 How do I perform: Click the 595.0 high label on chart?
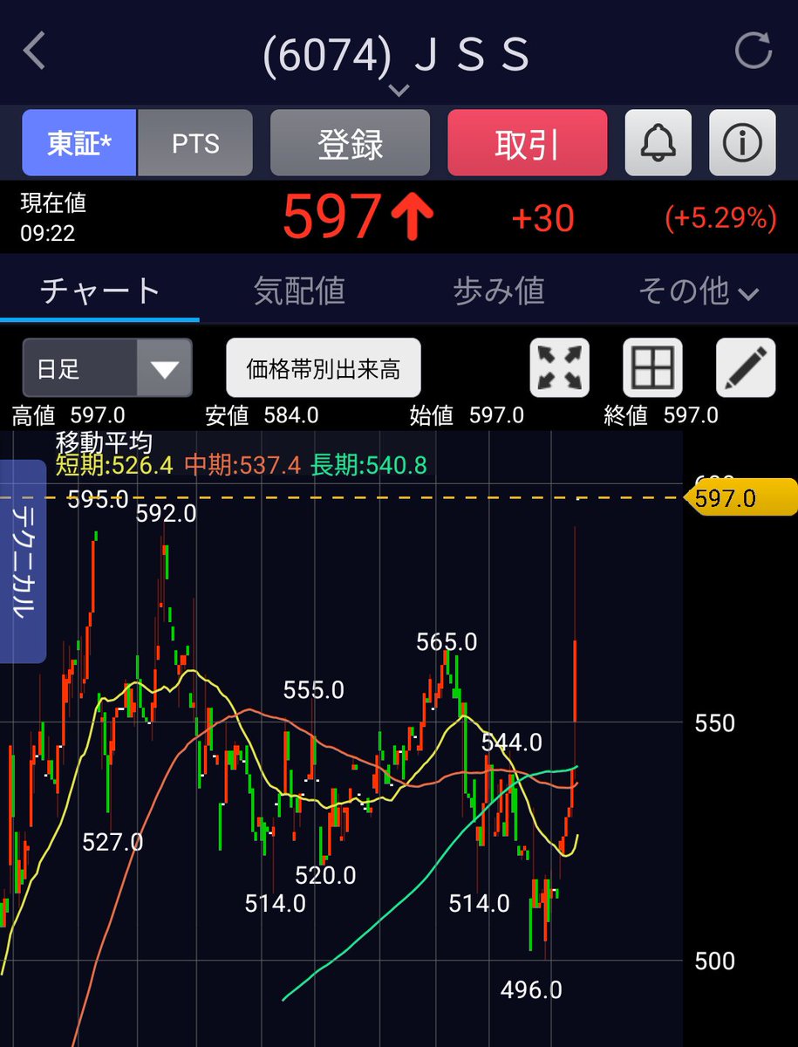98,499
